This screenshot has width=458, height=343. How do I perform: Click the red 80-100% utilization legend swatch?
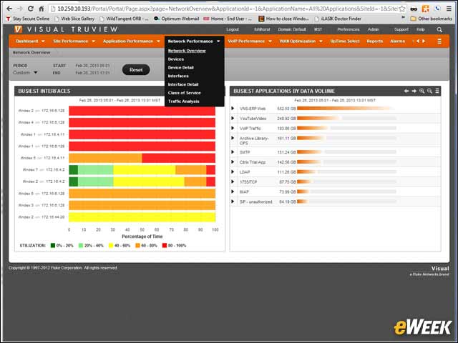[x=165, y=246]
